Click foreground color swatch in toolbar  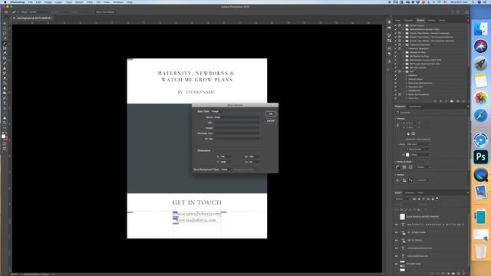pyautogui.click(x=3, y=136)
